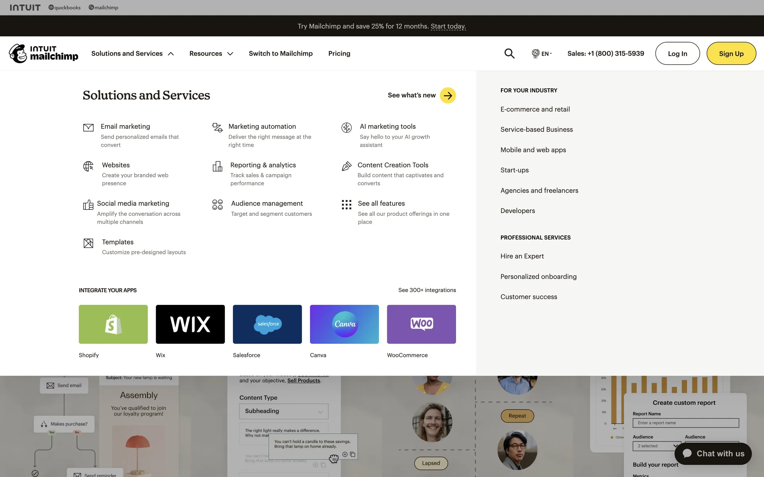Open the Pricing menu item
This screenshot has width=764, height=477.
pyautogui.click(x=339, y=54)
